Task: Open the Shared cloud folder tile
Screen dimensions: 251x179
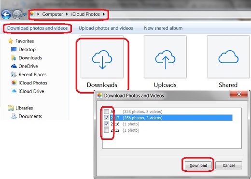Action: tap(228, 57)
